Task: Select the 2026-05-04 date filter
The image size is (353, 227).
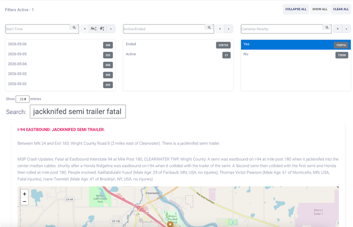Action: pyautogui.click(x=60, y=64)
